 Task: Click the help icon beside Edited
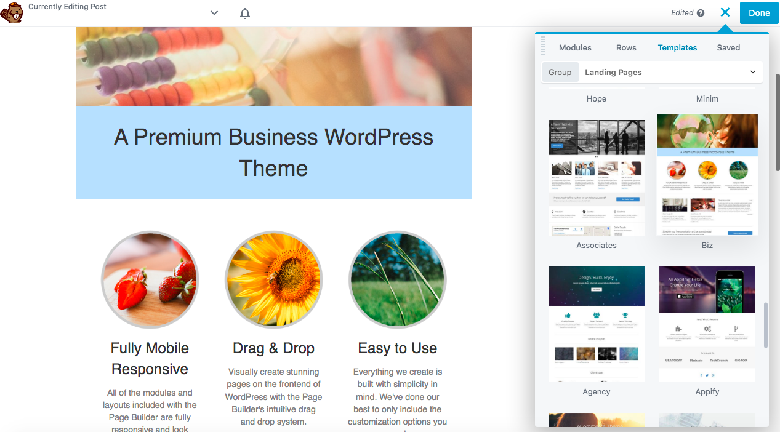(x=700, y=13)
